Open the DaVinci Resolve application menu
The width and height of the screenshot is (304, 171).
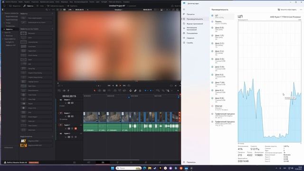click(11, 2)
